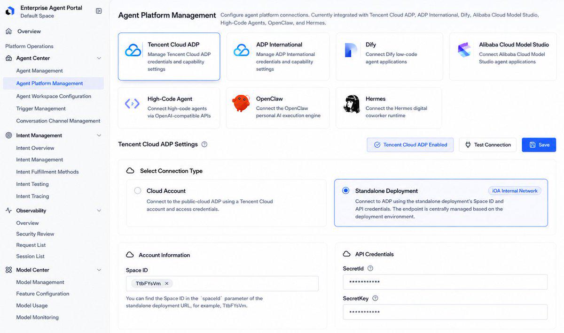Open Trigger Management in the sidebar
The image size is (564, 333).
41,109
